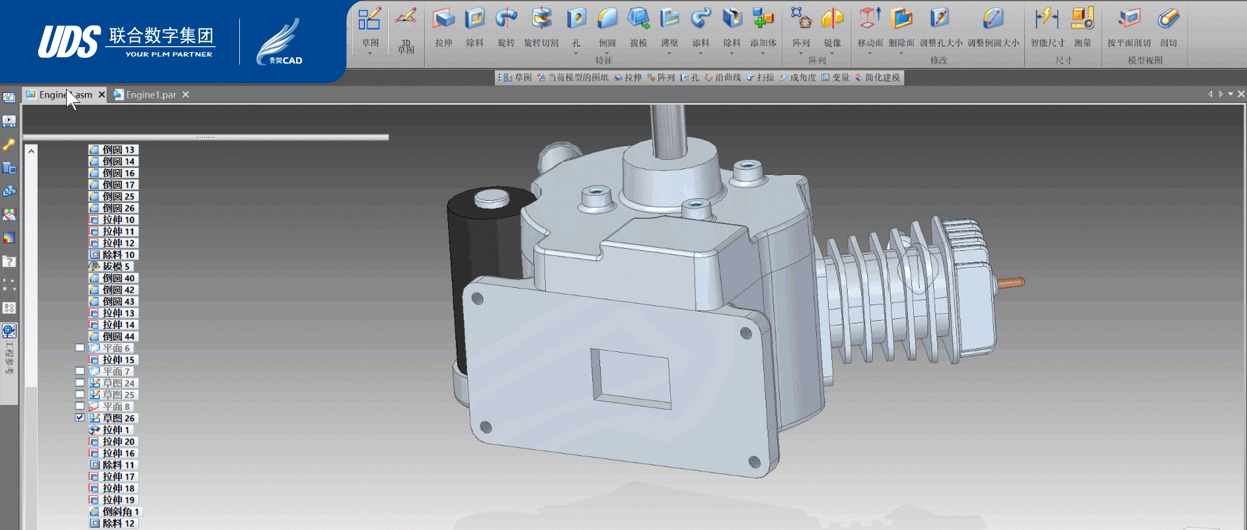This screenshot has width=1247, height=530.
Task: Click 当前模型的图纸 in the filter bar
Action: (x=577, y=78)
